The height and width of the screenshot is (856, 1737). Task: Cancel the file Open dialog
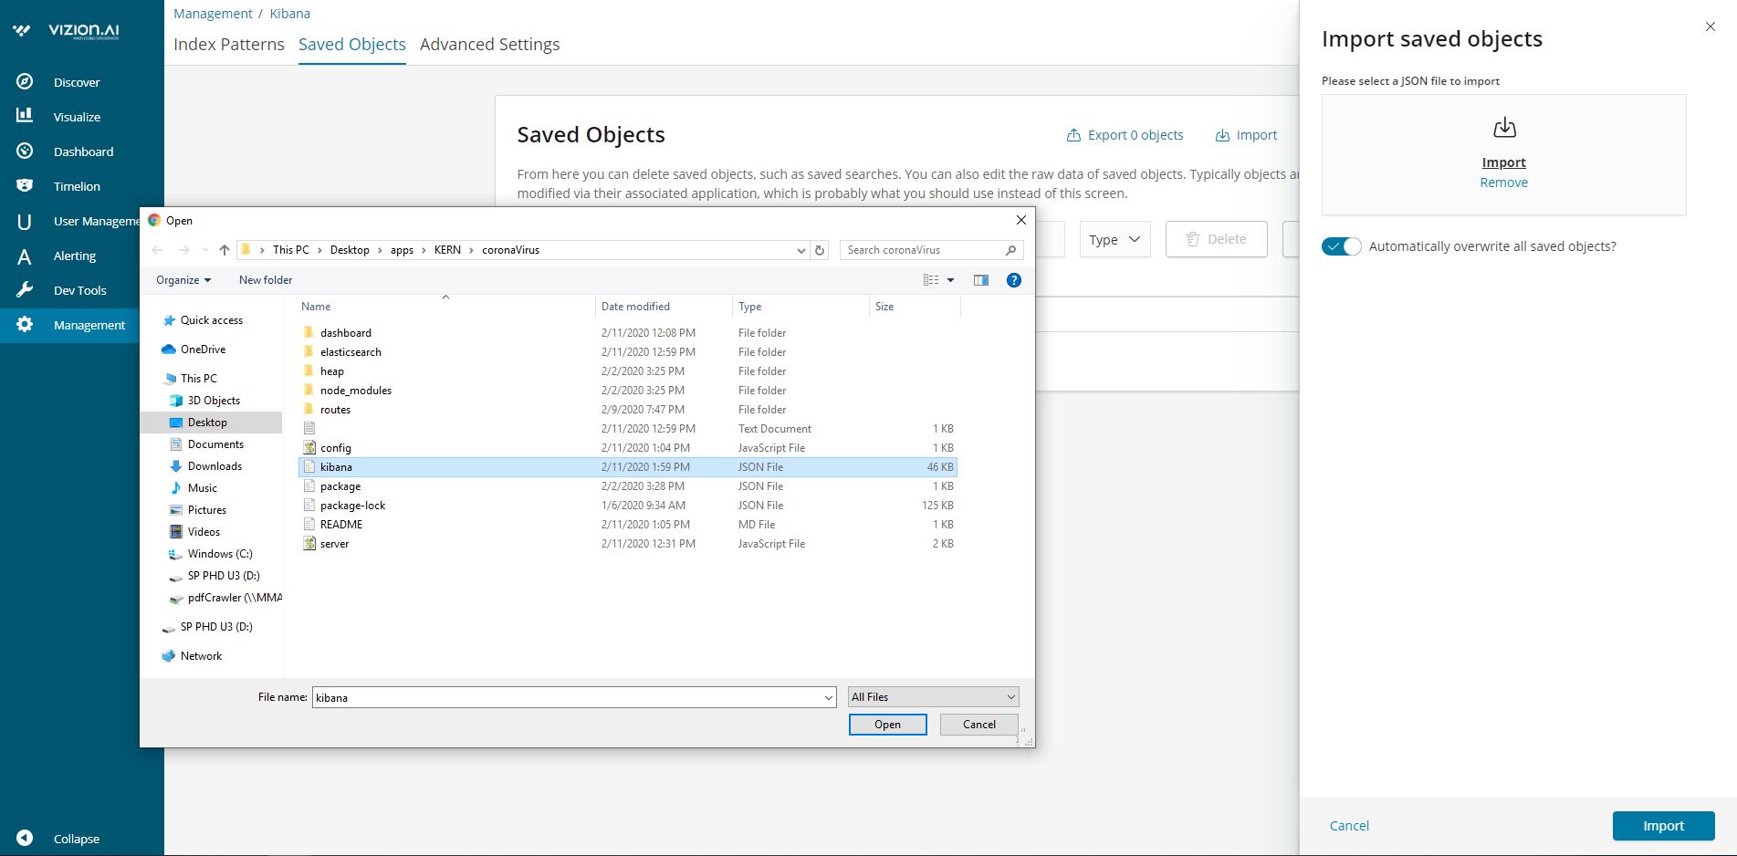click(979, 725)
